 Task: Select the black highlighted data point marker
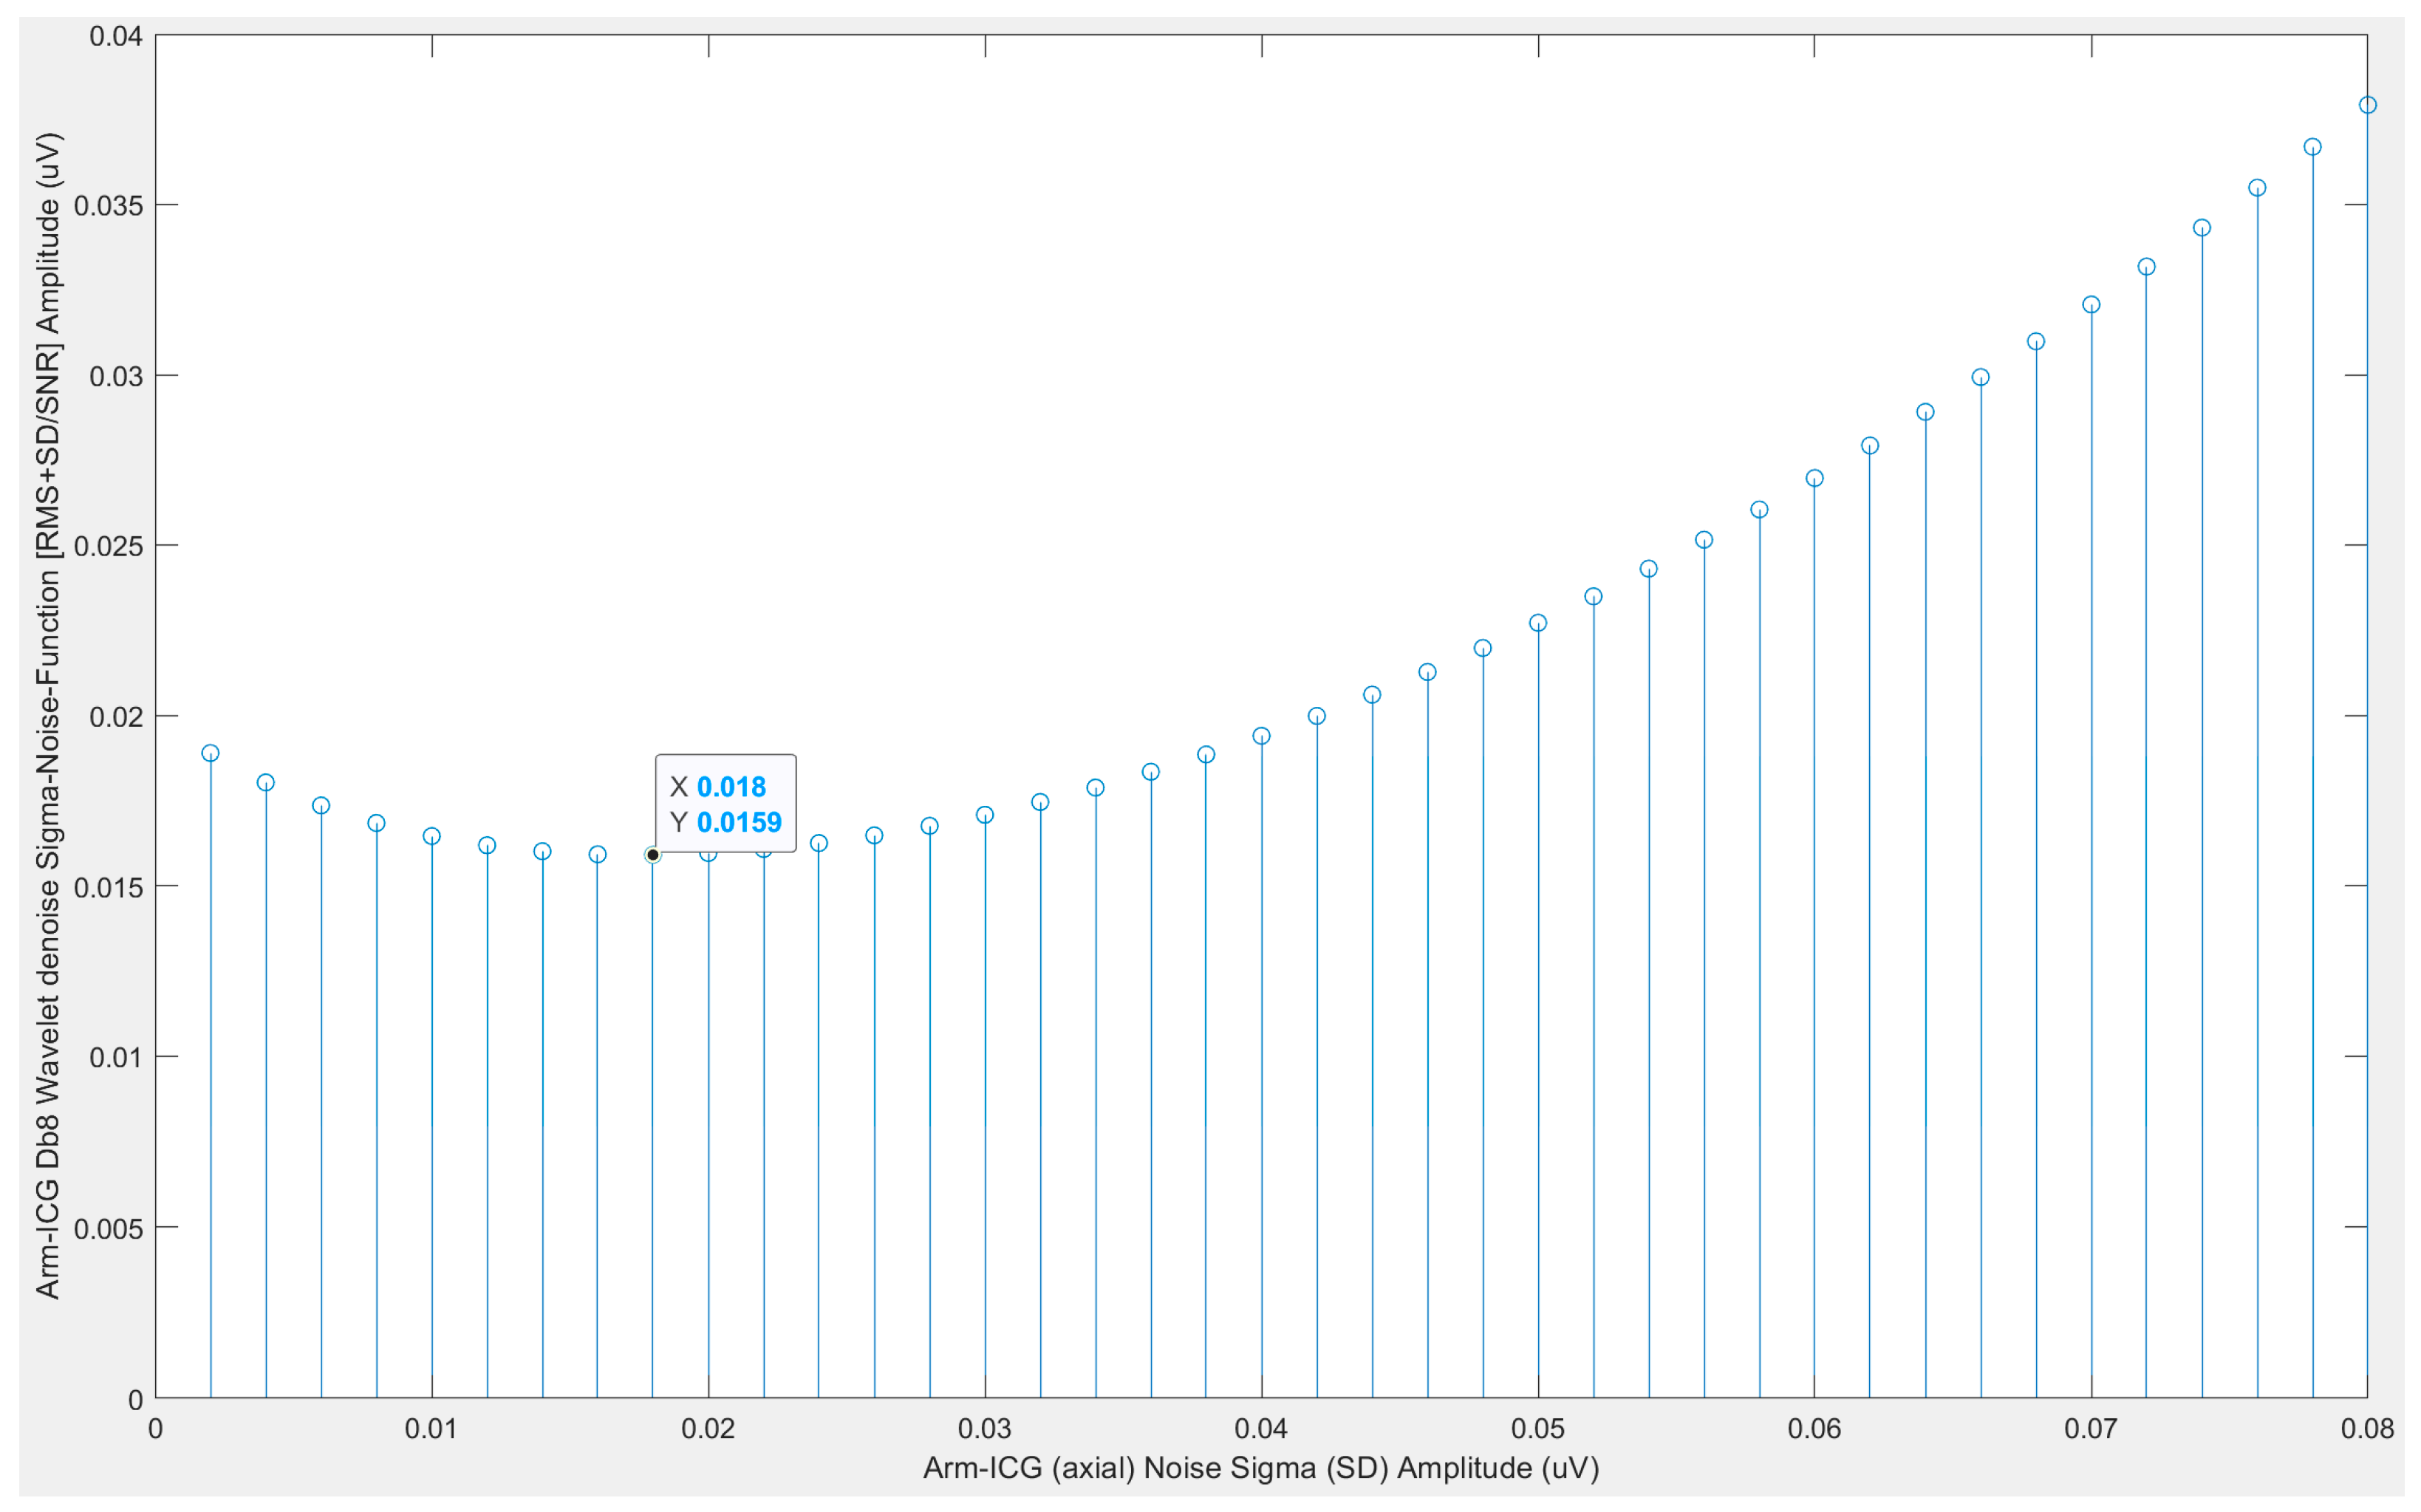click(652, 855)
